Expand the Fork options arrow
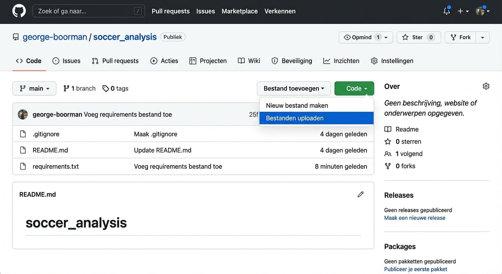Viewport: 502px width, 274px height. click(482, 37)
